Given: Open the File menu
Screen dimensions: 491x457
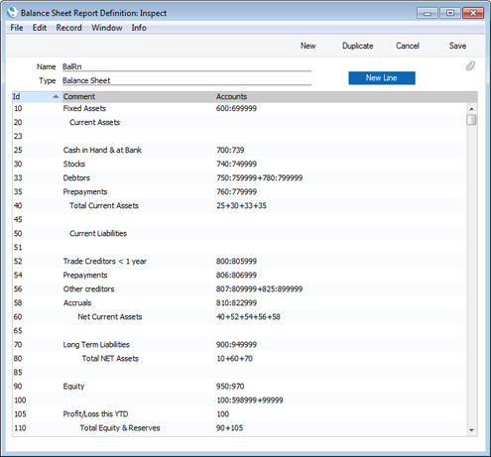Looking at the screenshot, I should coord(17,28).
